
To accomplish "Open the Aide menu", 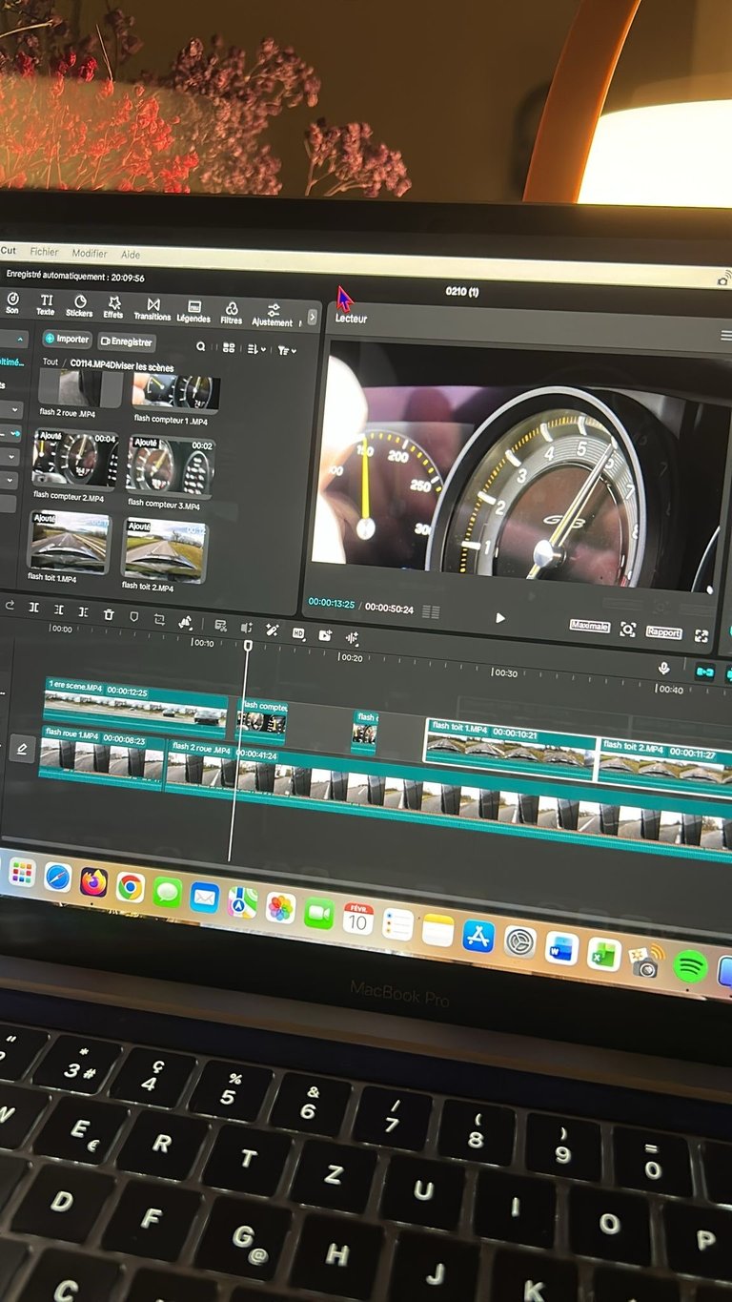I will tap(131, 255).
